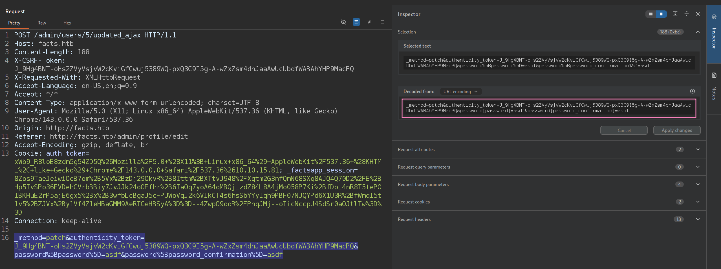
Task: Open the URL encoding dropdown
Action: (460, 92)
